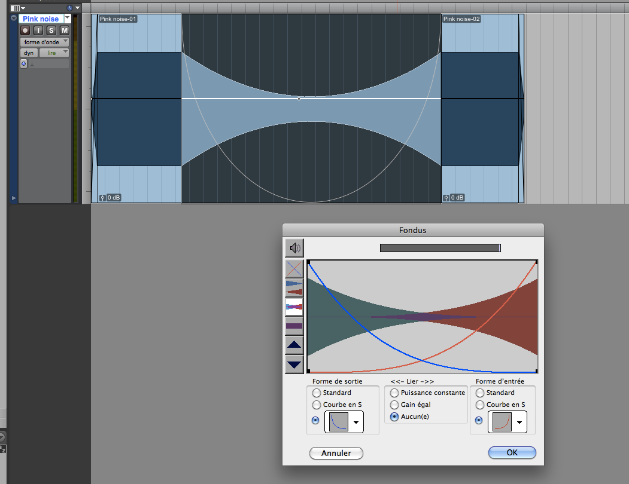Mute the Pink noise track

pos(64,30)
